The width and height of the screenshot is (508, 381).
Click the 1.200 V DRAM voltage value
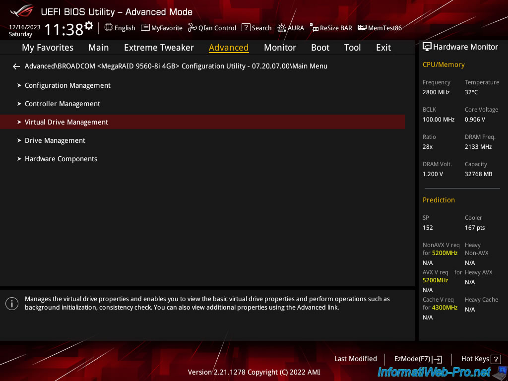click(433, 174)
